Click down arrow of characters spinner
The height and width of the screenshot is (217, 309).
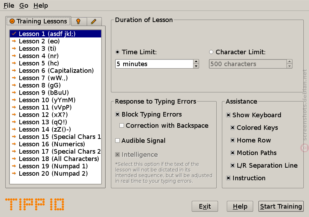(289, 66)
